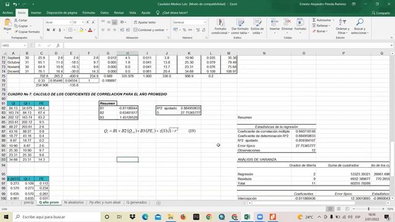Image resolution: width=395 pixels, height=222 pixels.
Task: Decrease font size with the small A
Action: (93, 22)
